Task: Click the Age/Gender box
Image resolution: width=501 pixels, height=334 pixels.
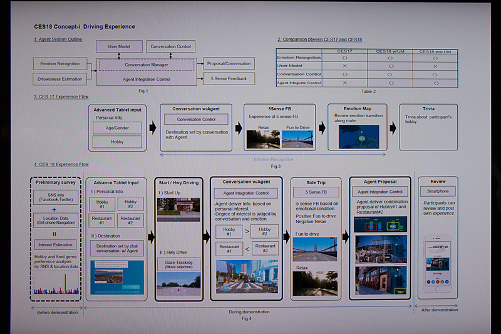Action: [117, 128]
